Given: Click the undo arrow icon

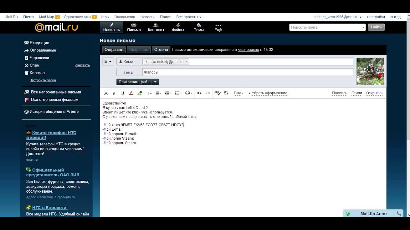Looking at the screenshot, I should 199,93.
